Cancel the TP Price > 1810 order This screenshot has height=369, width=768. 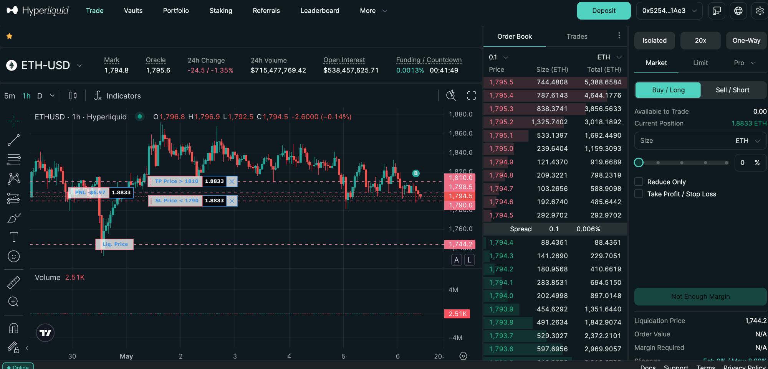(232, 181)
